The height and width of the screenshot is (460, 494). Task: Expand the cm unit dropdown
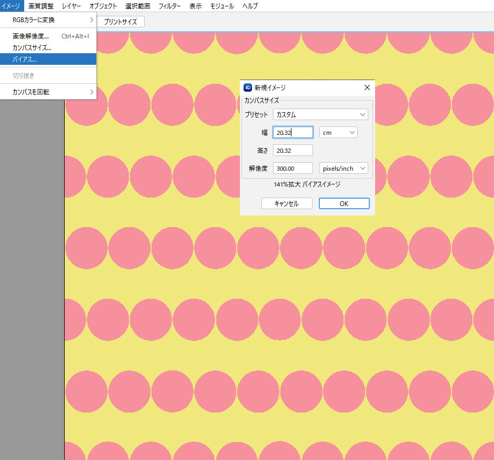[x=338, y=133]
